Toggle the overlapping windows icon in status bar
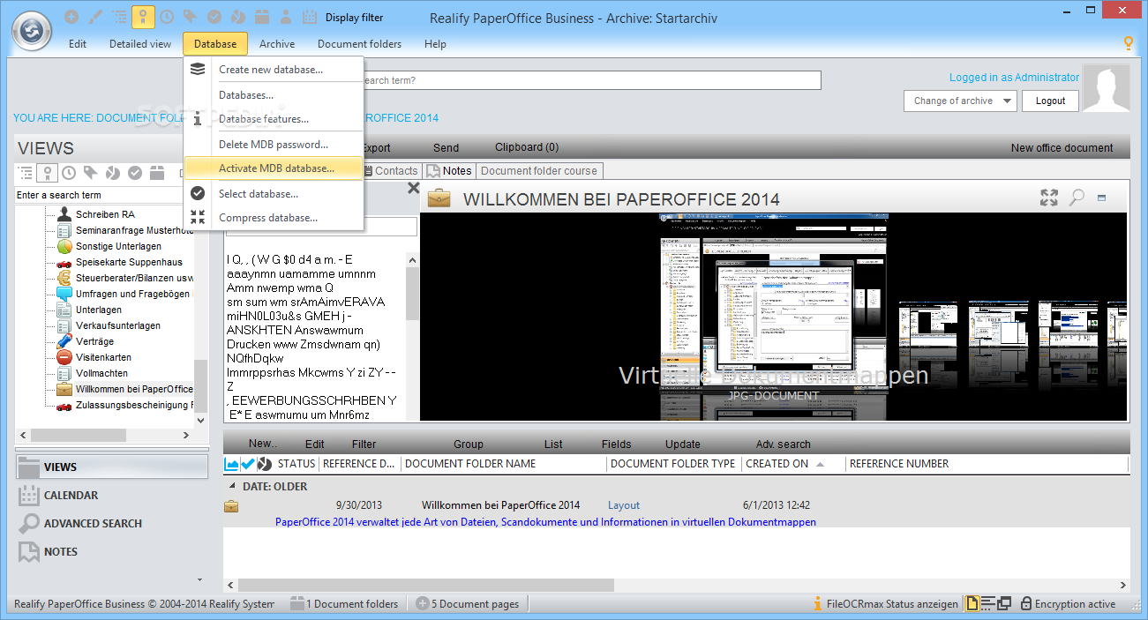This screenshot has width=1148, height=620. [x=1004, y=604]
